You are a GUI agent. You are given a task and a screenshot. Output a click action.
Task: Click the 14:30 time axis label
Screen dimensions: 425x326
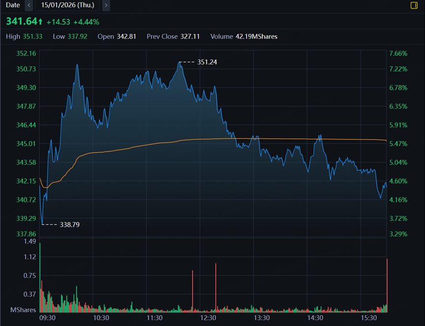click(316, 318)
